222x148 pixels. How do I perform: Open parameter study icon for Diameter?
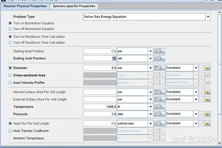[156, 68]
